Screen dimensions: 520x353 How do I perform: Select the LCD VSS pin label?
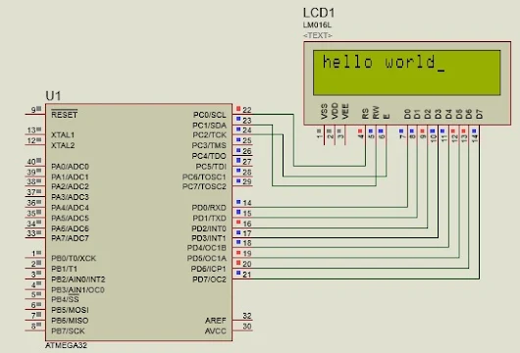tap(324, 111)
